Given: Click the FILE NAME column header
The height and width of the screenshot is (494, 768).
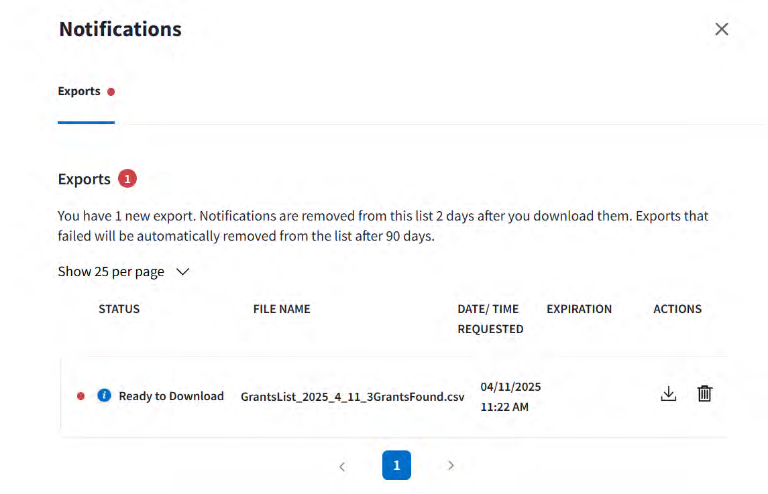Looking at the screenshot, I should pos(282,309).
